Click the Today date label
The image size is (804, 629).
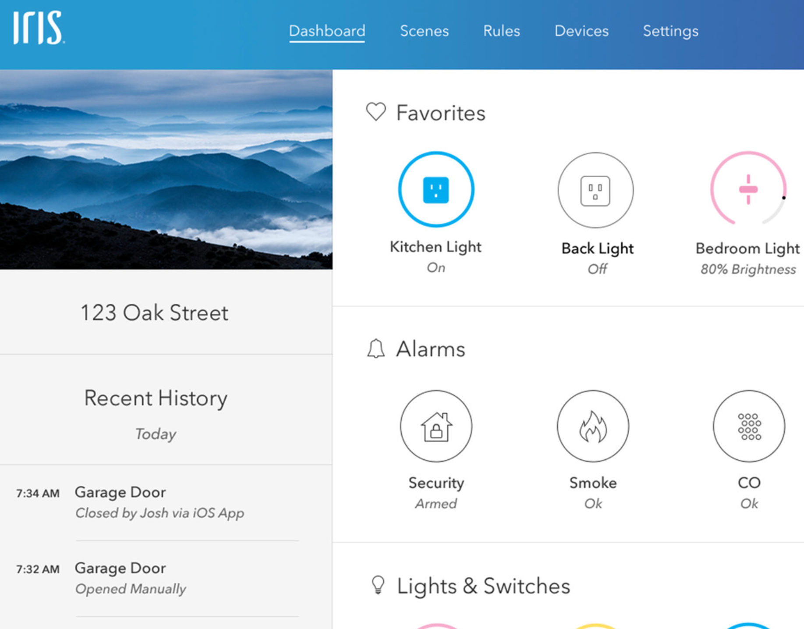coord(156,434)
